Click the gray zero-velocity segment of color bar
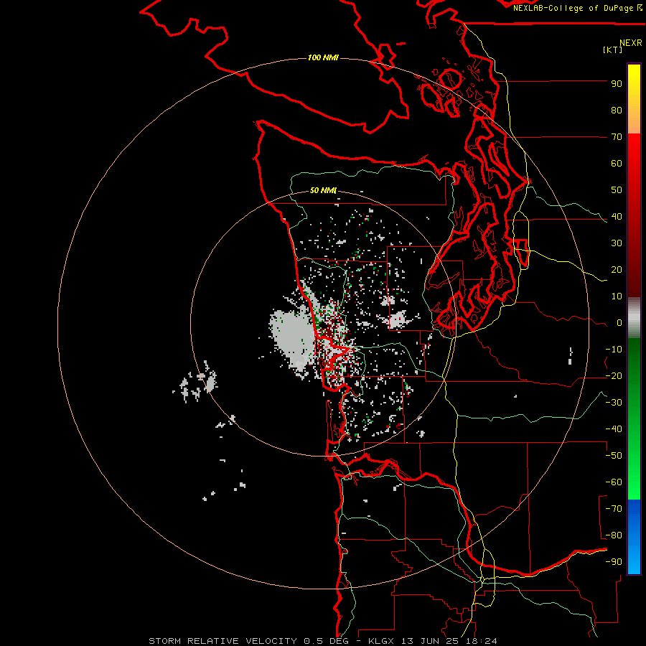Viewport: 646px width, 646px height. pyautogui.click(x=634, y=318)
